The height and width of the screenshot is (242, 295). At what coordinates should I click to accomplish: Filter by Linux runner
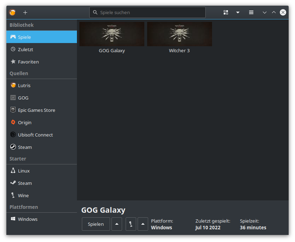coord(42,171)
